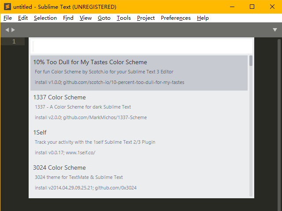
Task: Click the package search input field
Action: pyautogui.click(x=141, y=46)
